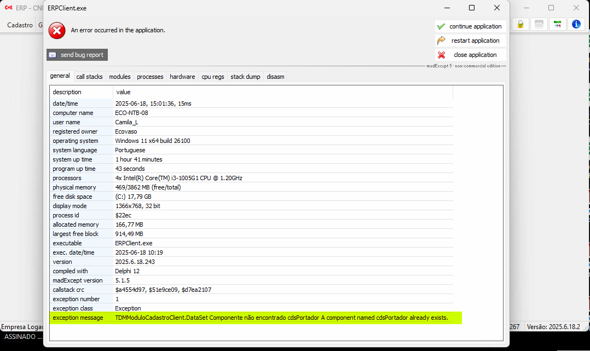Viewport: 590px width, 351px height.
Task: Send the bug report
Action: point(77,55)
